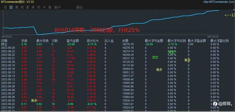Click balance value 15838.14
Image resolution: width=235 pixels, height=112 pixels.
tap(128, 100)
